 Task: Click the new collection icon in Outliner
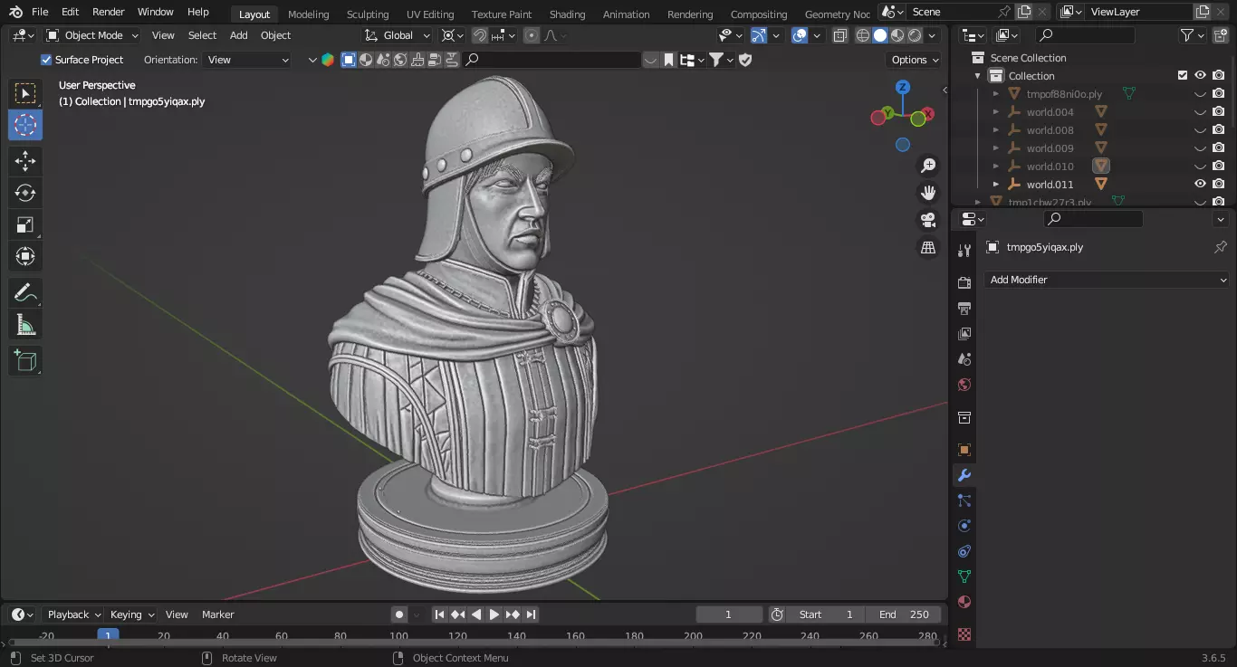(x=1219, y=35)
